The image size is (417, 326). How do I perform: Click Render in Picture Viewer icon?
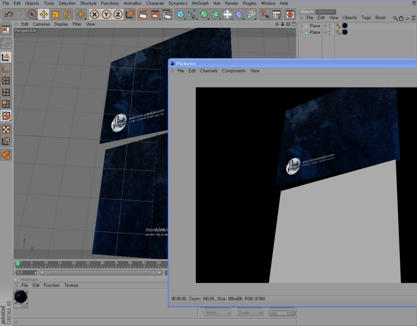click(x=155, y=14)
